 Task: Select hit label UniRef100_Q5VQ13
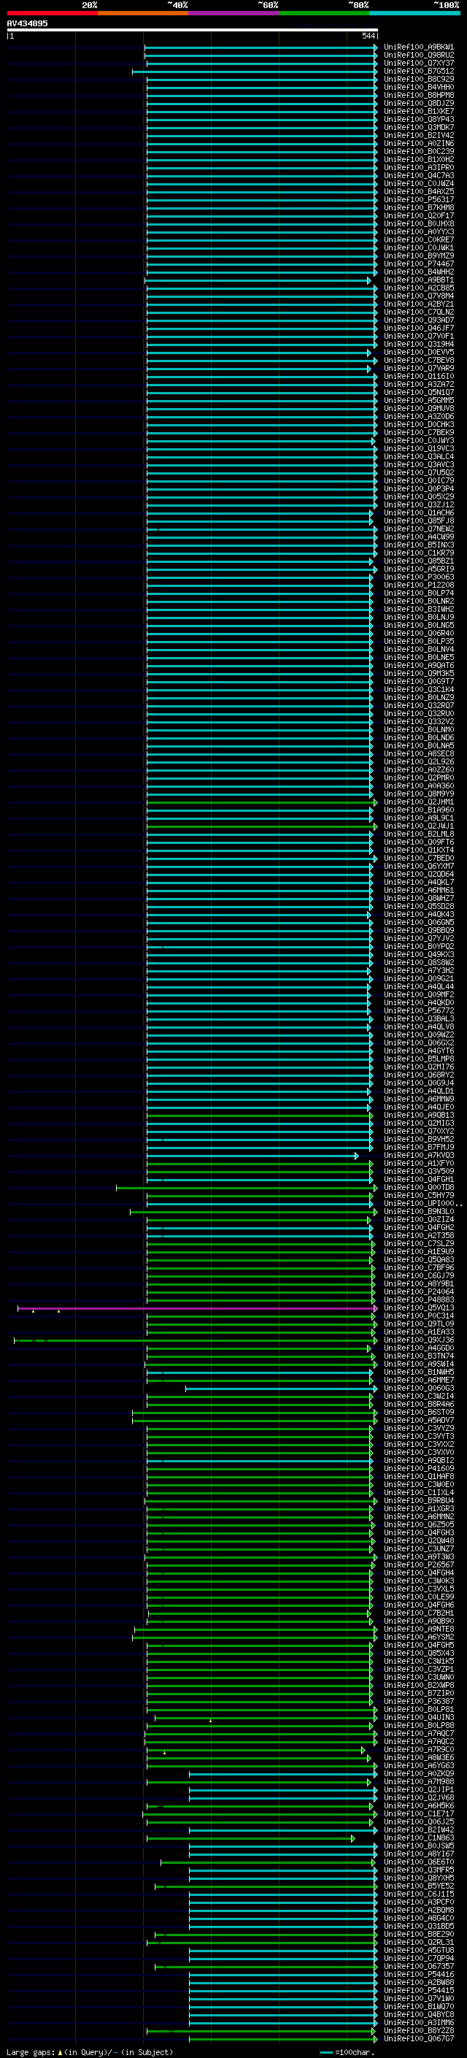(419, 1309)
